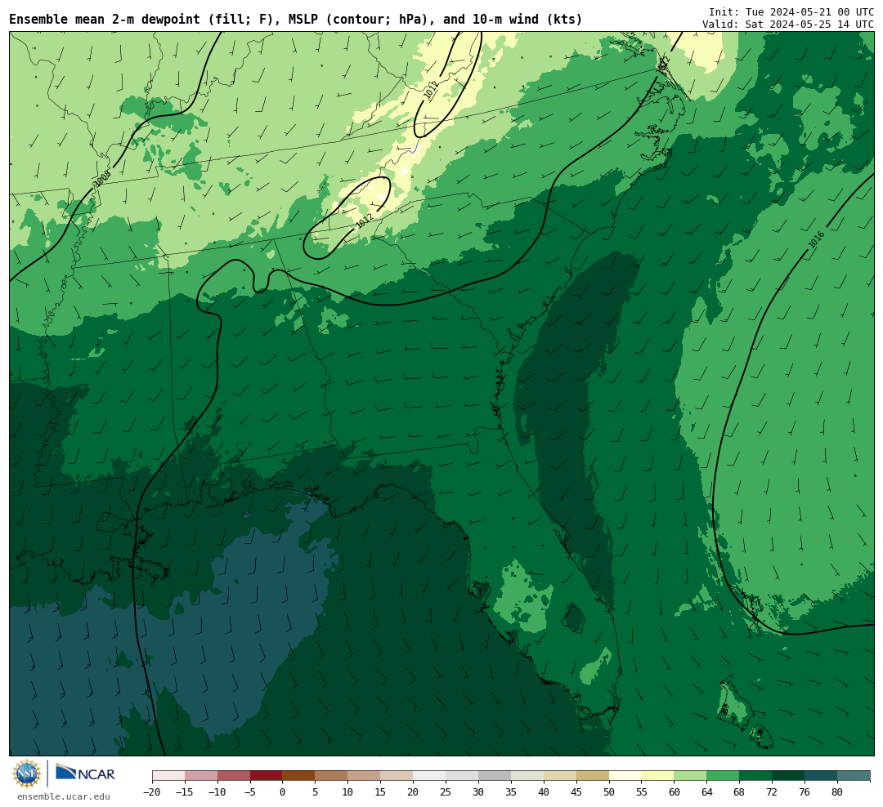Pick the colorbar swatch between 64 and 68
The height and width of the screenshot is (807, 883).
click(x=723, y=776)
